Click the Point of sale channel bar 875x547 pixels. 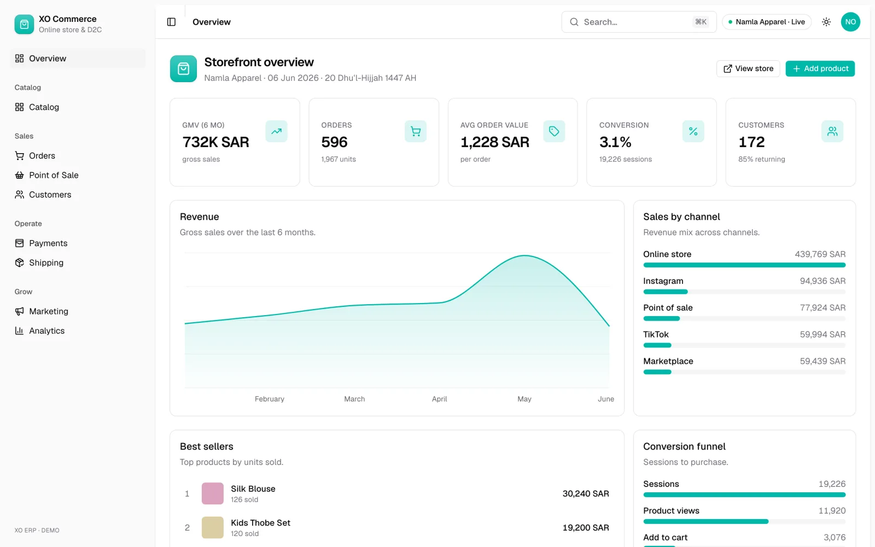pyautogui.click(x=744, y=318)
